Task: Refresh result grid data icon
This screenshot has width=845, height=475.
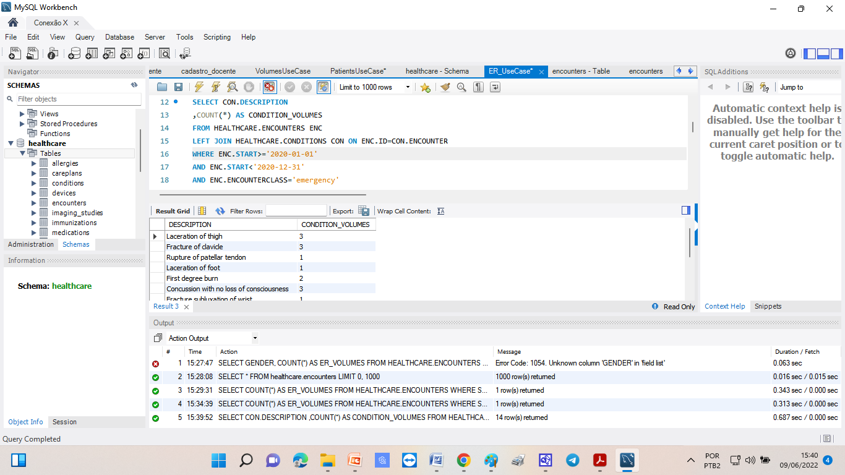Action: click(x=220, y=211)
